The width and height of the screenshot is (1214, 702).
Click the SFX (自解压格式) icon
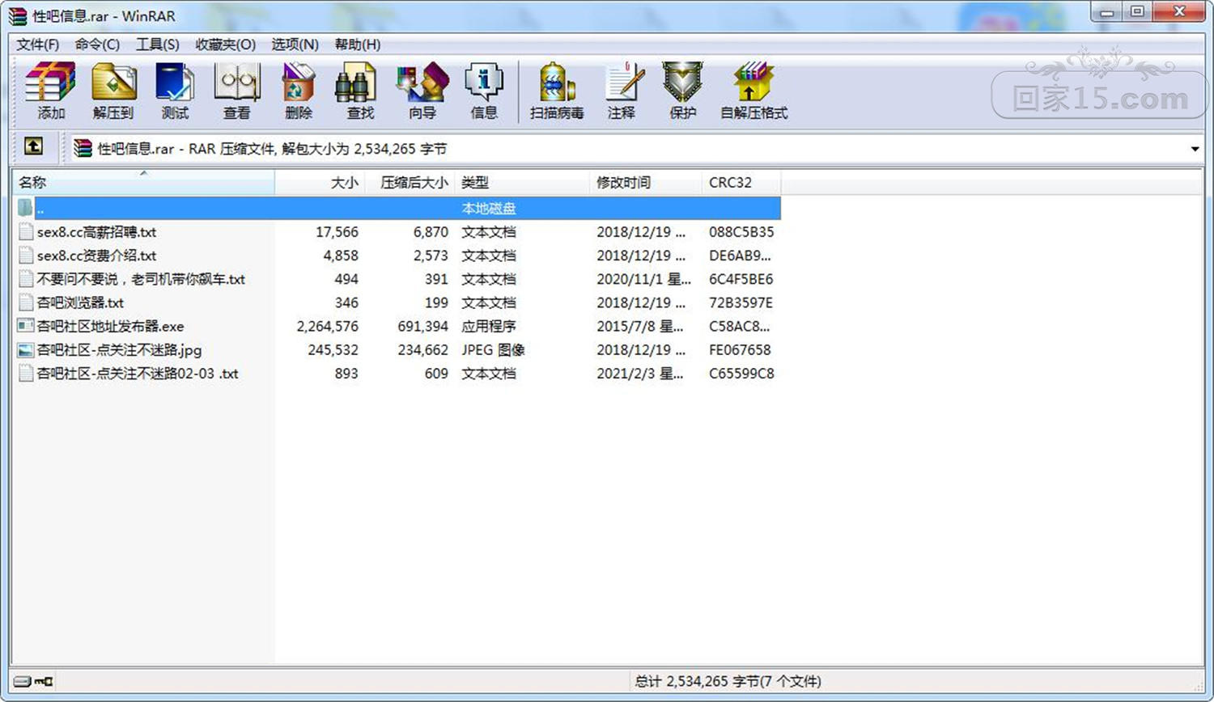click(x=753, y=91)
